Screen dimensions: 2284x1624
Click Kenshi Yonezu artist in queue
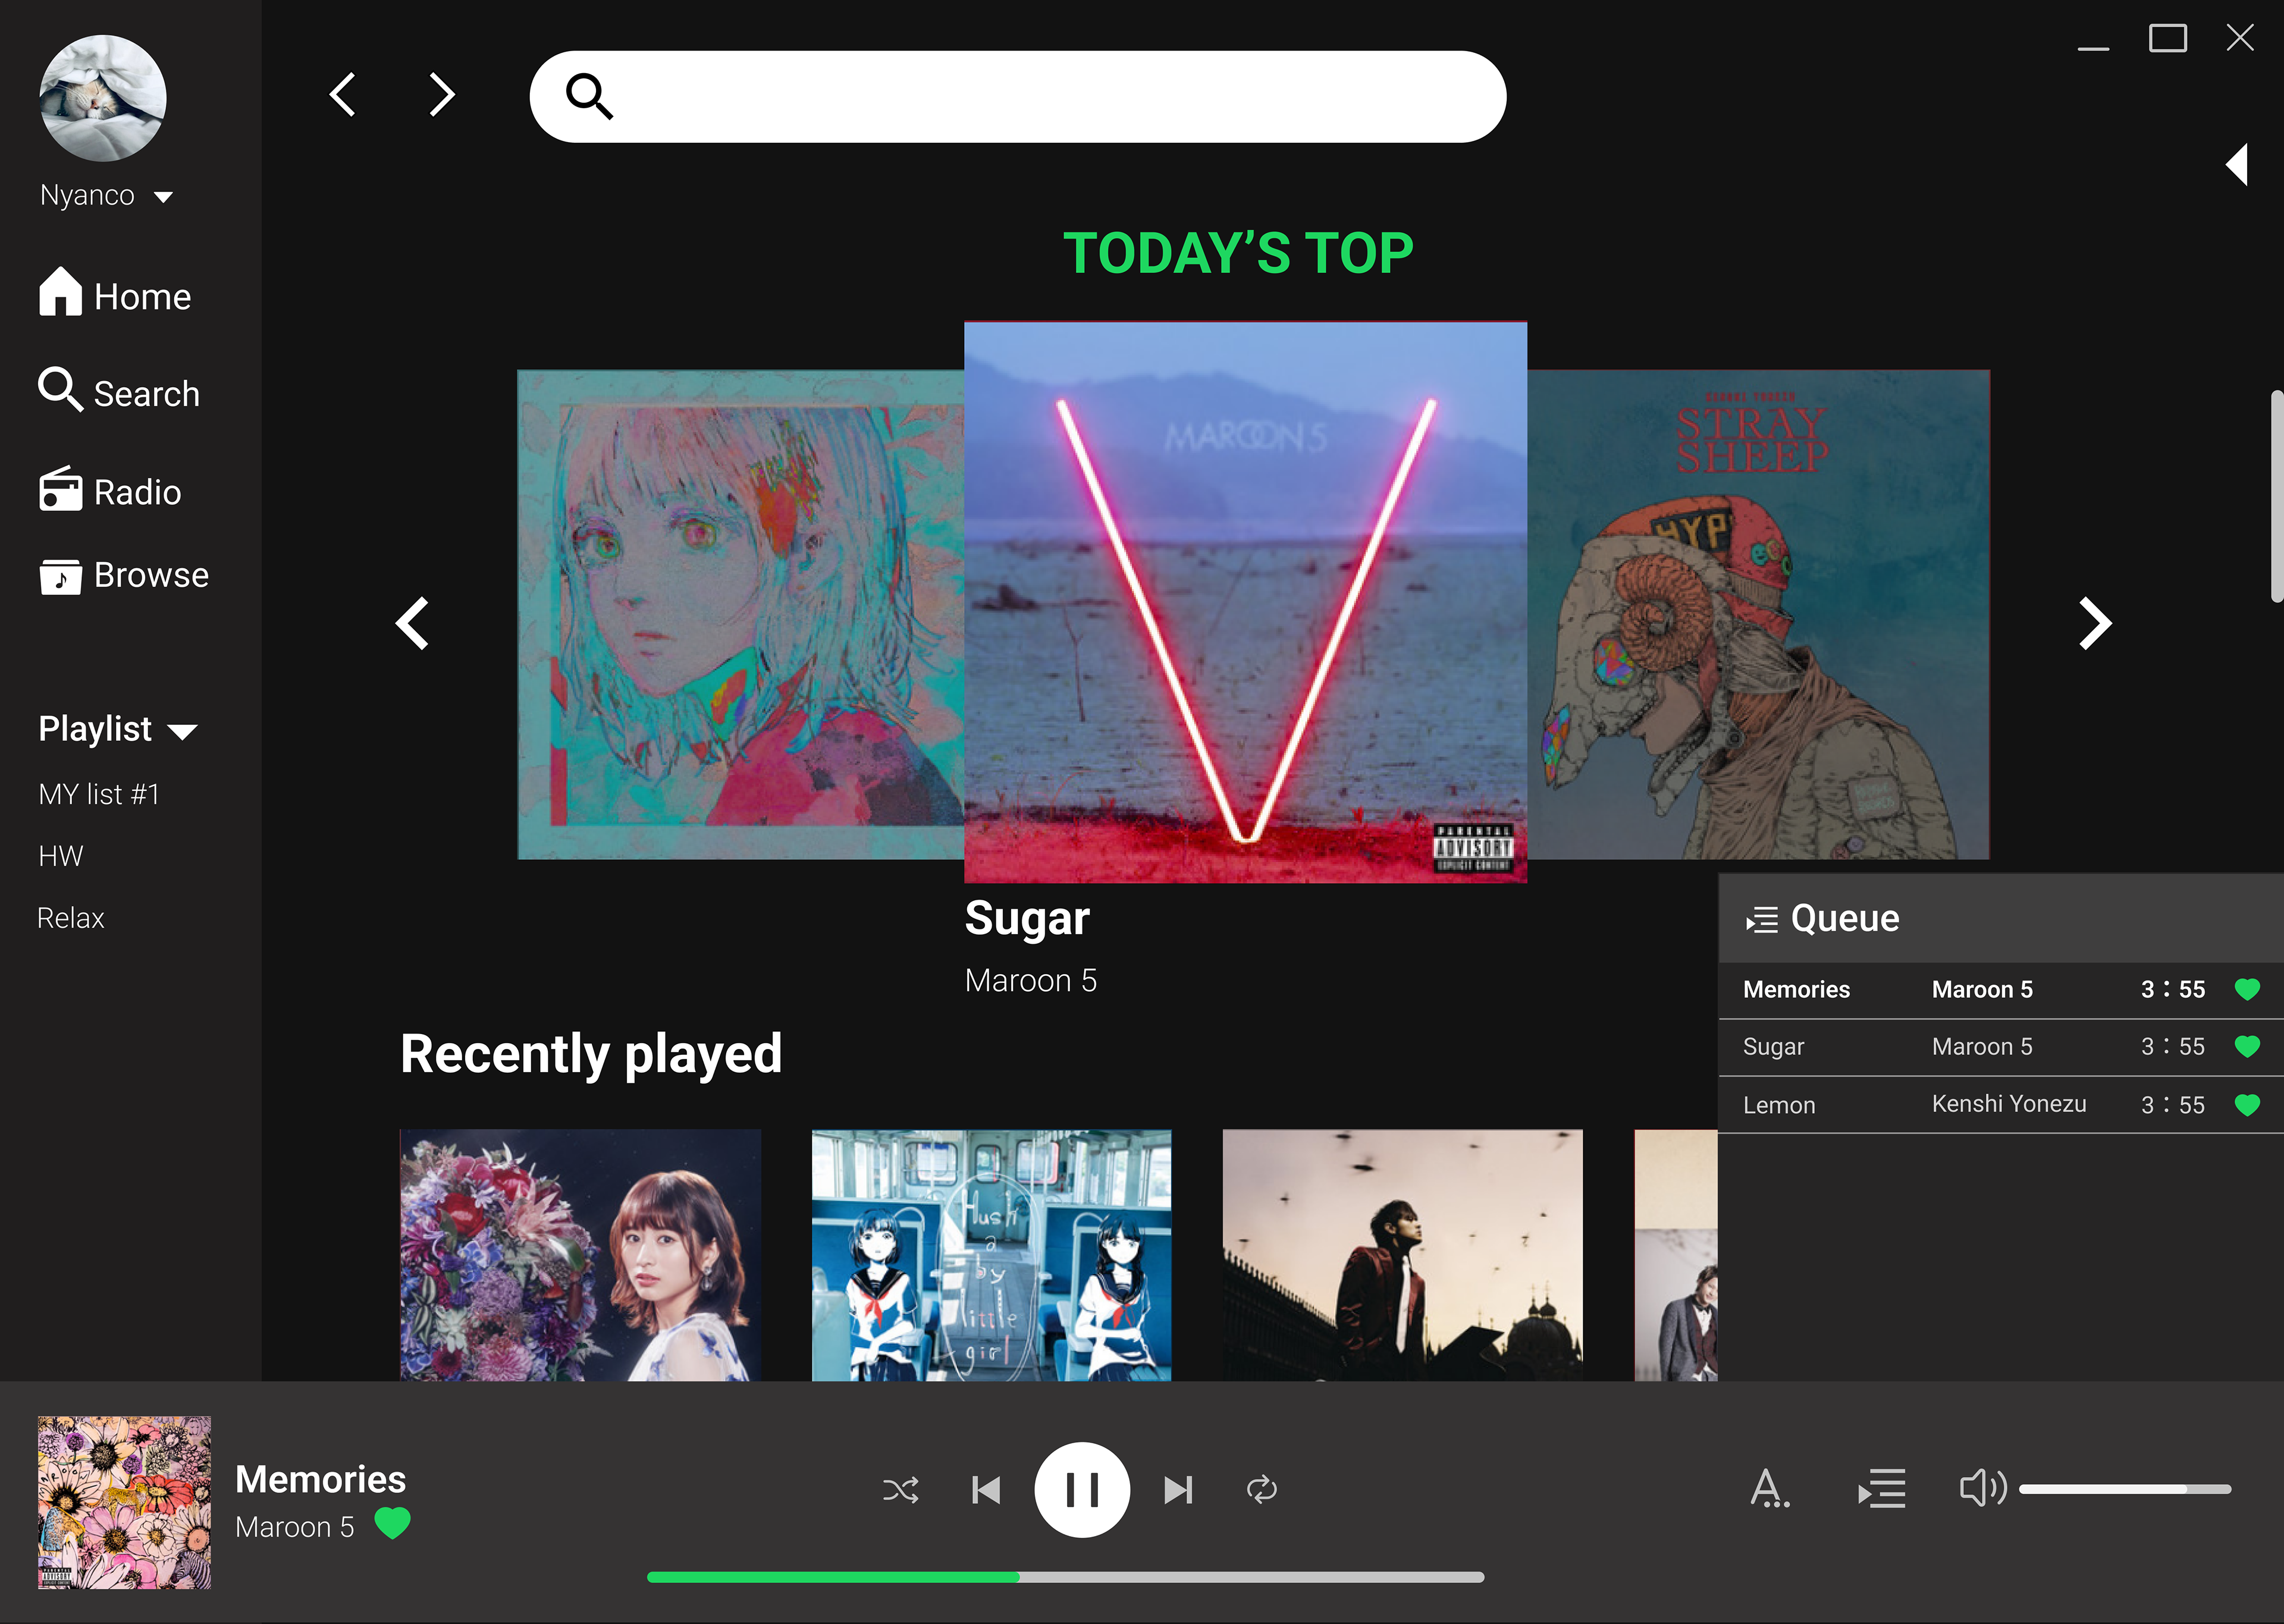coord(2009,1104)
